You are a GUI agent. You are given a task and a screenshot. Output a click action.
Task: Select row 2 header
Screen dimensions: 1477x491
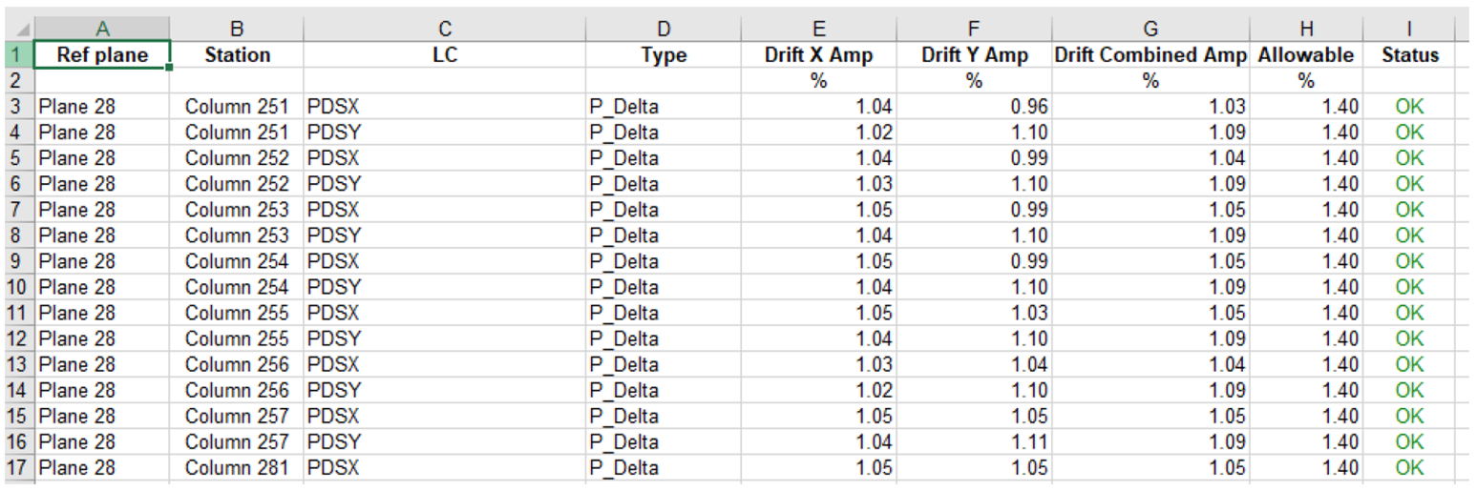(x=16, y=81)
